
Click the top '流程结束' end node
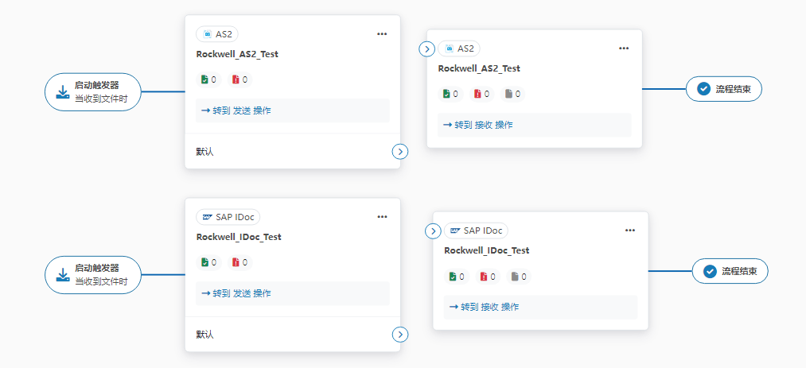tap(724, 89)
